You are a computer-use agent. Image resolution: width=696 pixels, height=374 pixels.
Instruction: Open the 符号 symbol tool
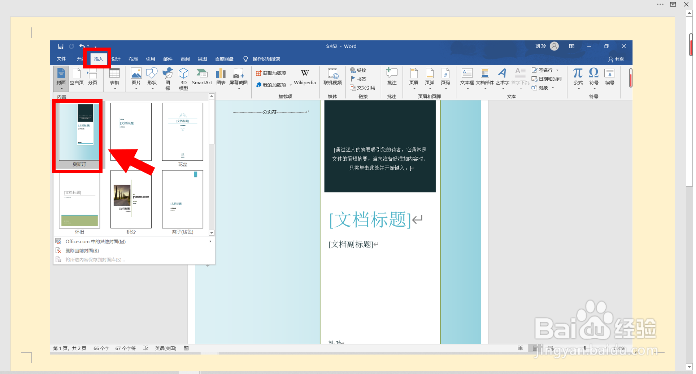pos(594,78)
